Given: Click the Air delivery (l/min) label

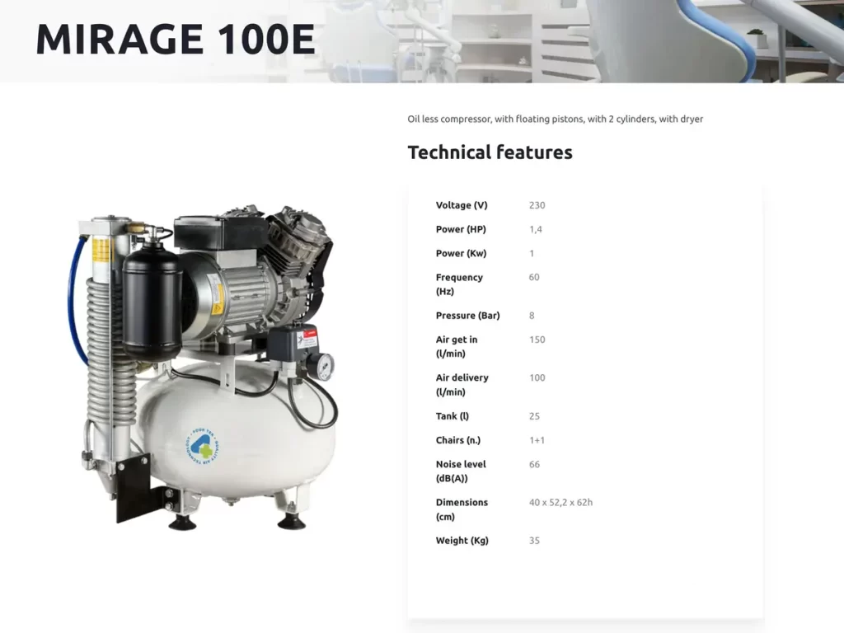Looking at the screenshot, I should pyautogui.click(x=462, y=385).
